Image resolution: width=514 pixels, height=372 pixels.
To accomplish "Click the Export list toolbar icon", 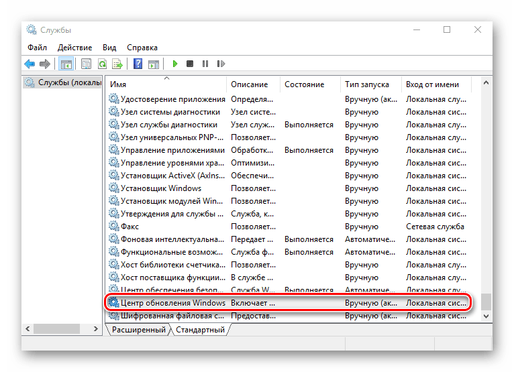I will point(117,64).
